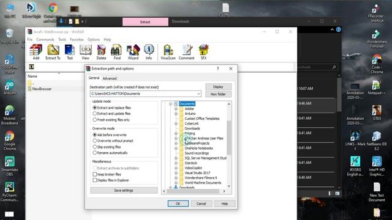Screen dimensions: 392x220
Task: Open the WinRAR File menu
Action: [30, 39]
